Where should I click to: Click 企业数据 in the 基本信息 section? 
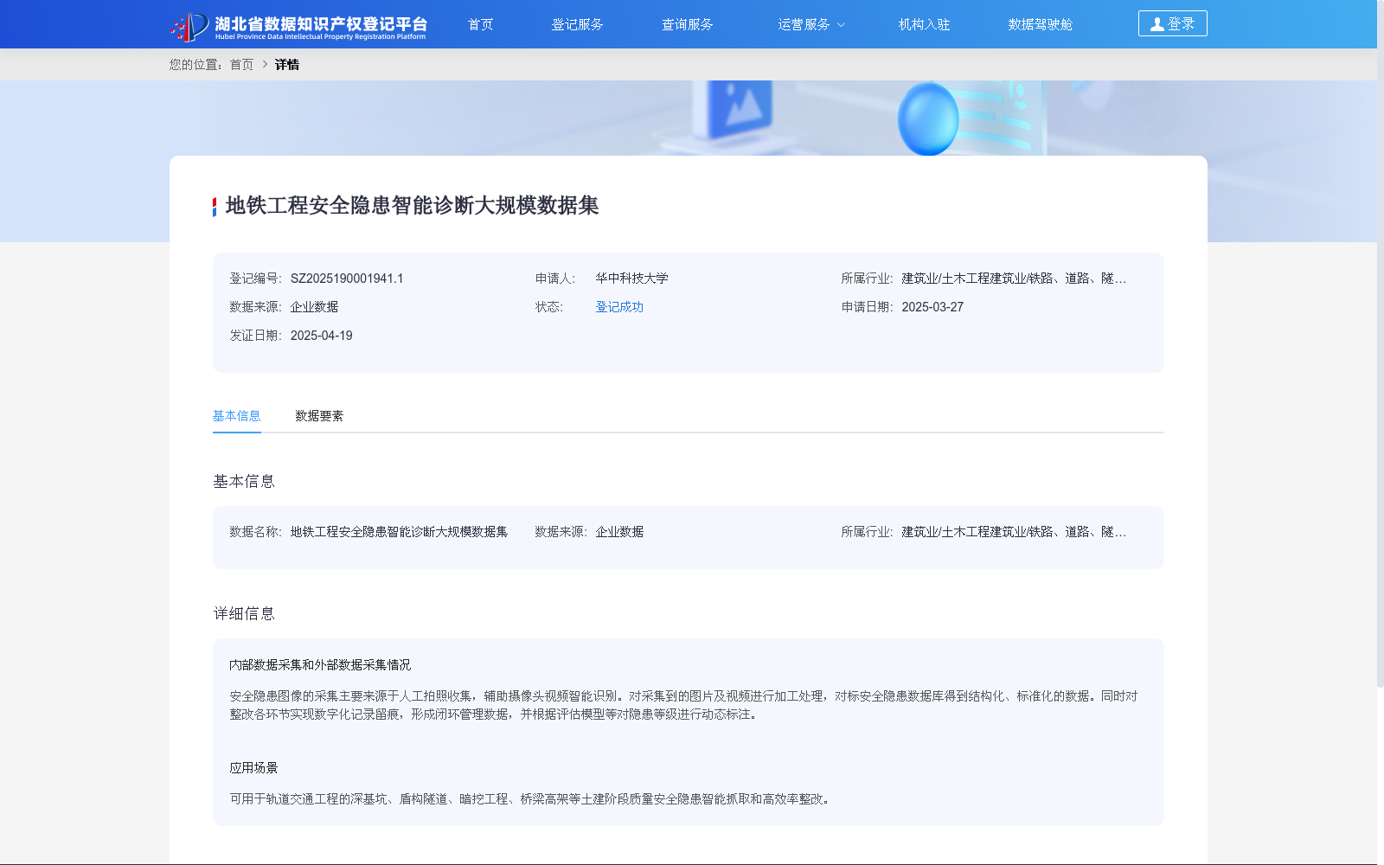point(619,532)
